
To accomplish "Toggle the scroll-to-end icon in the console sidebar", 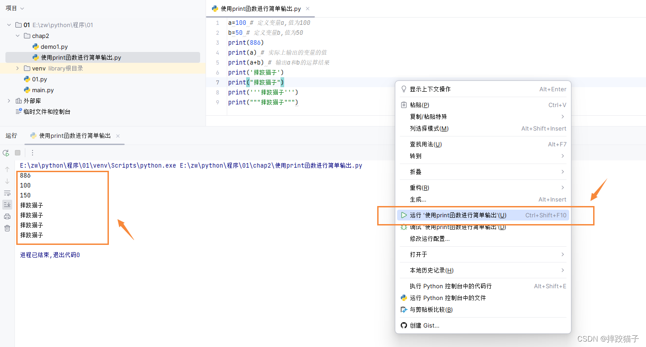I will coord(7,205).
